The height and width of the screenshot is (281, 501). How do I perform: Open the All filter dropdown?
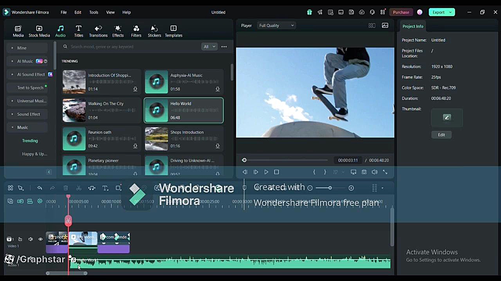click(x=209, y=47)
